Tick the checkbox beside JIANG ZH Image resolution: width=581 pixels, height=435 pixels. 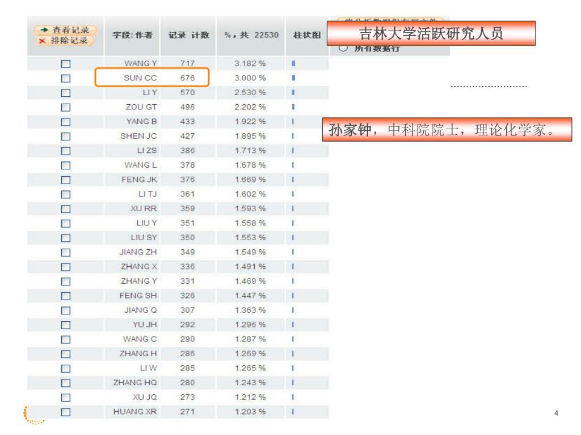tap(66, 252)
